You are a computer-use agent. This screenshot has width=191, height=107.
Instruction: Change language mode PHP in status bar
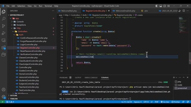156,102
